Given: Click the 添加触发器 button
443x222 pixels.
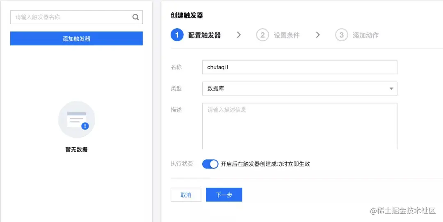Looking at the screenshot, I should (76, 38).
